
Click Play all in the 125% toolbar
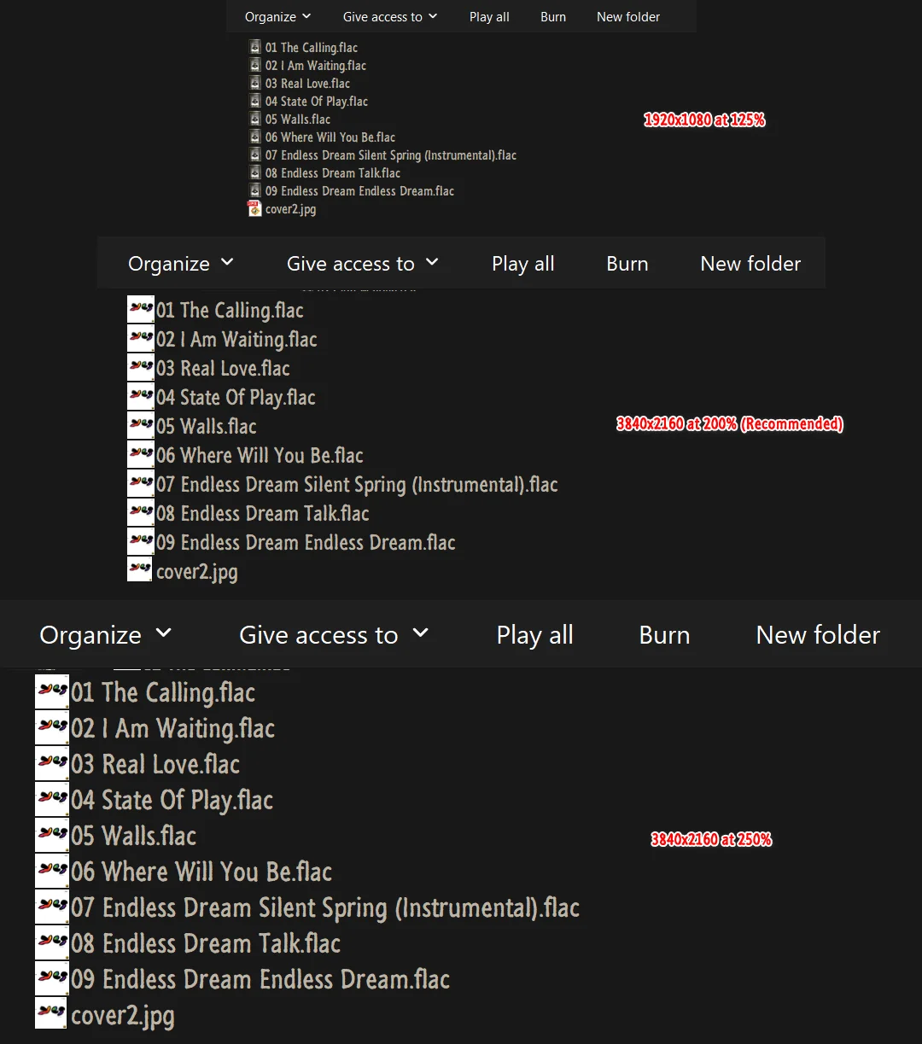(489, 16)
